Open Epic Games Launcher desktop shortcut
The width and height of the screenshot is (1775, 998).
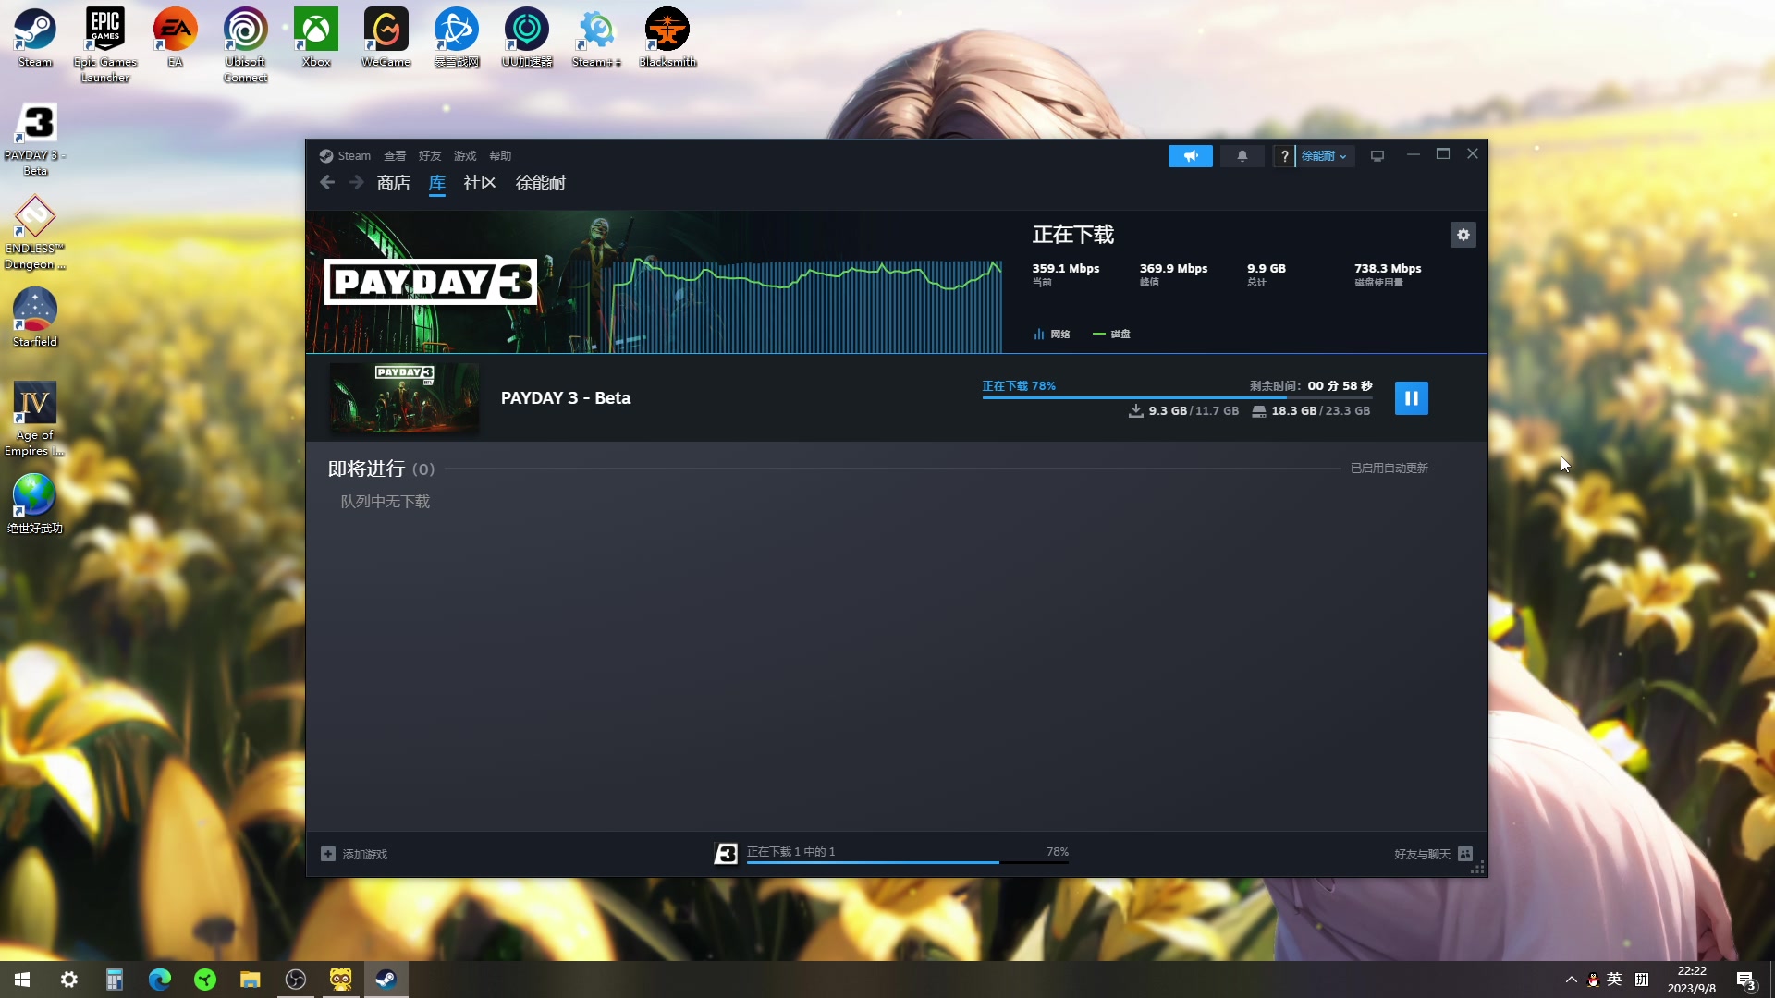coord(105,45)
